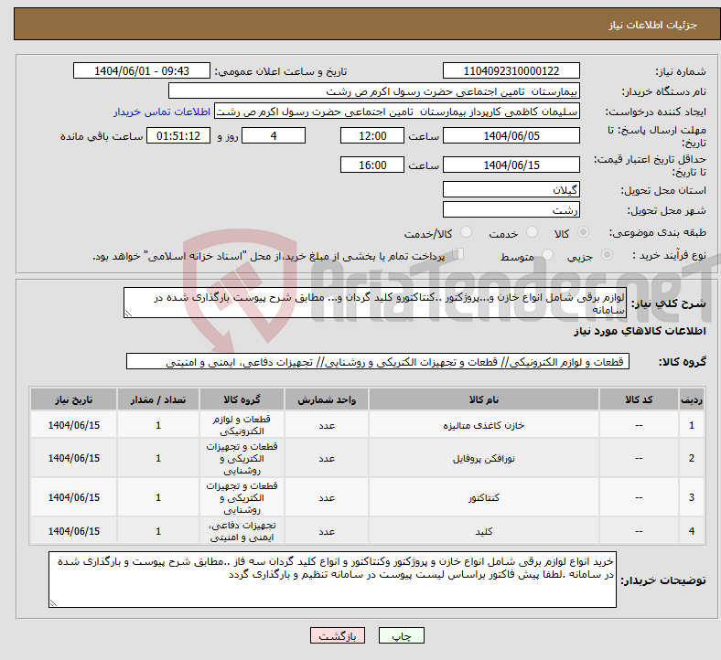Select the جزیی purchase type radio
Screen dimensions: 721x660
click(607, 255)
